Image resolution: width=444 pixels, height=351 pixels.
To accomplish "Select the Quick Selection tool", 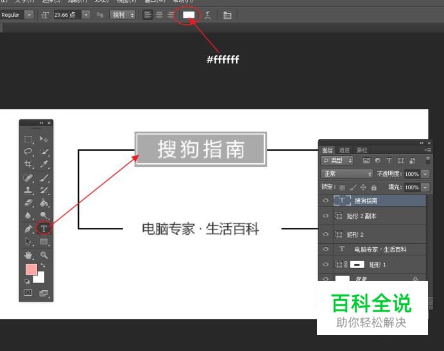I will [44, 151].
